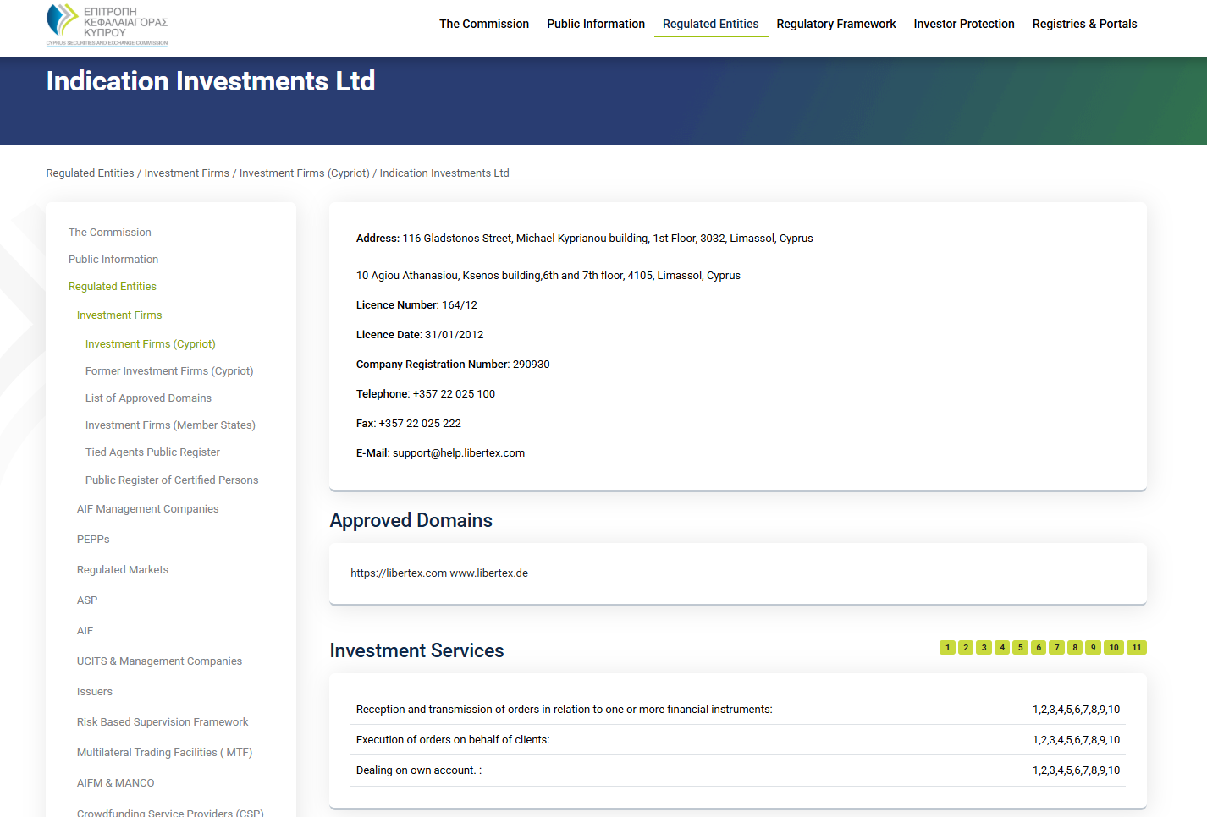1207x817 pixels.
Task: Open AIF Management Companies
Action: tap(147, 509)
